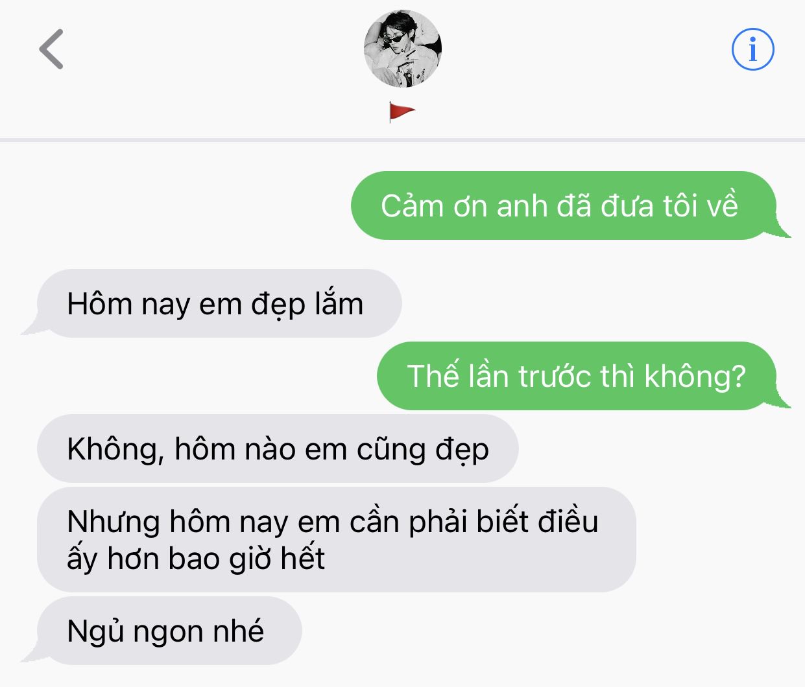The height and width of the screenshot is (687, 805).
Task: Click the word 'đẹp' in 'Hôm nay em đẹp lắm'
Action: click(x=278, y=305)
